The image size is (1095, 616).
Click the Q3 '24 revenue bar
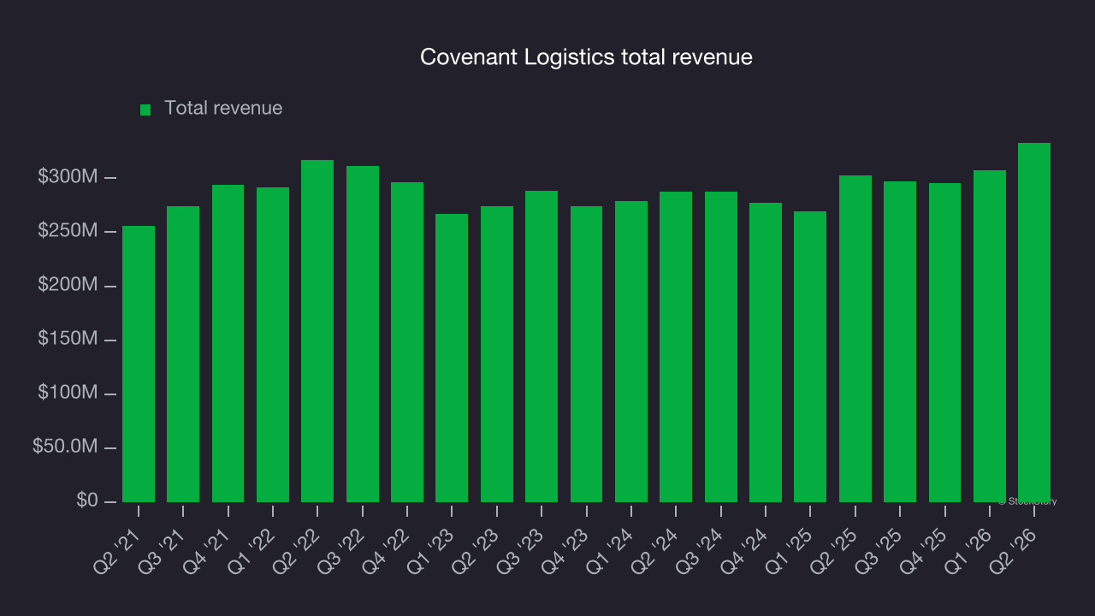tap(721, 346)
